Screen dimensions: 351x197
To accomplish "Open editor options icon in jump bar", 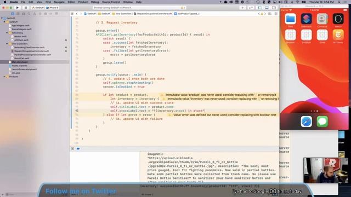I will pos(270,14).
